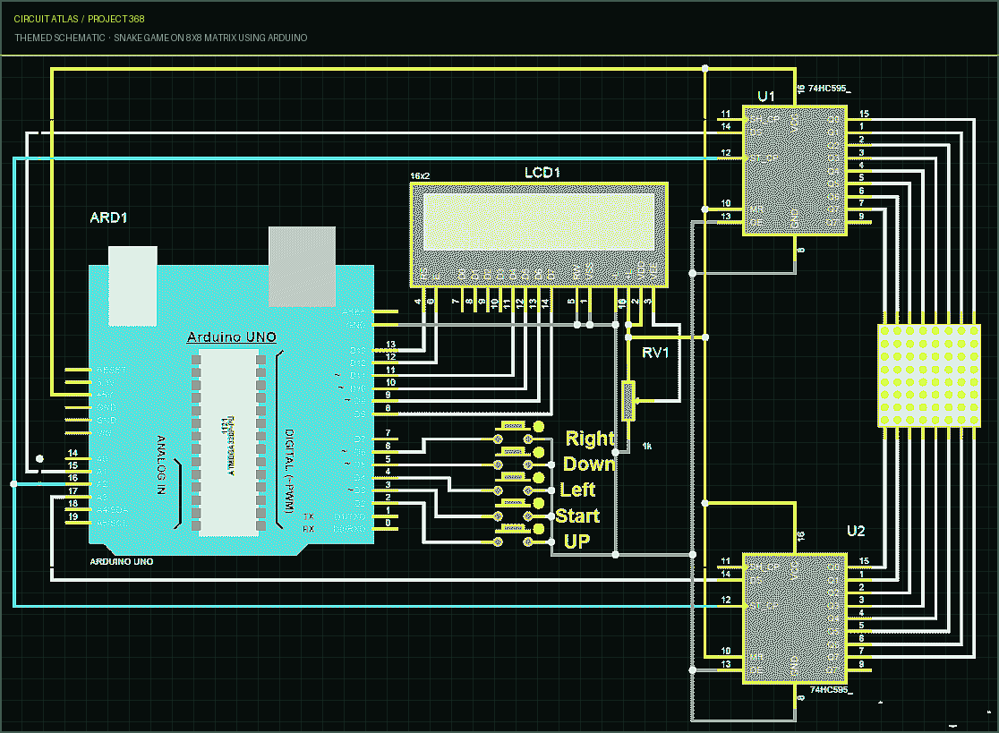
Task: Click the '74HC595_' label above U1
Action: (x=830, y=89)
